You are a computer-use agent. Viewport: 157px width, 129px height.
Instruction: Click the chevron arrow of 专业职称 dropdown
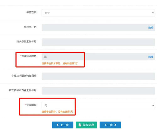point(153,105)
